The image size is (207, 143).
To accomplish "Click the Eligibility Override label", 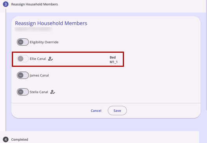I will coord(44,42).
